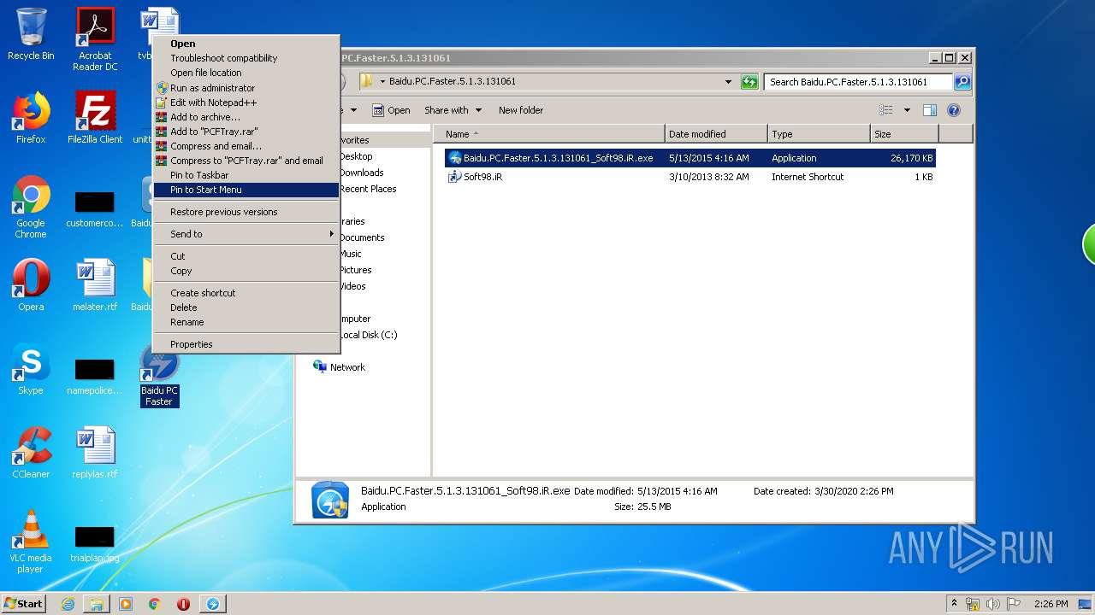Choose Create shortcut
This screenshot has height=615, width=1095.
246,293
